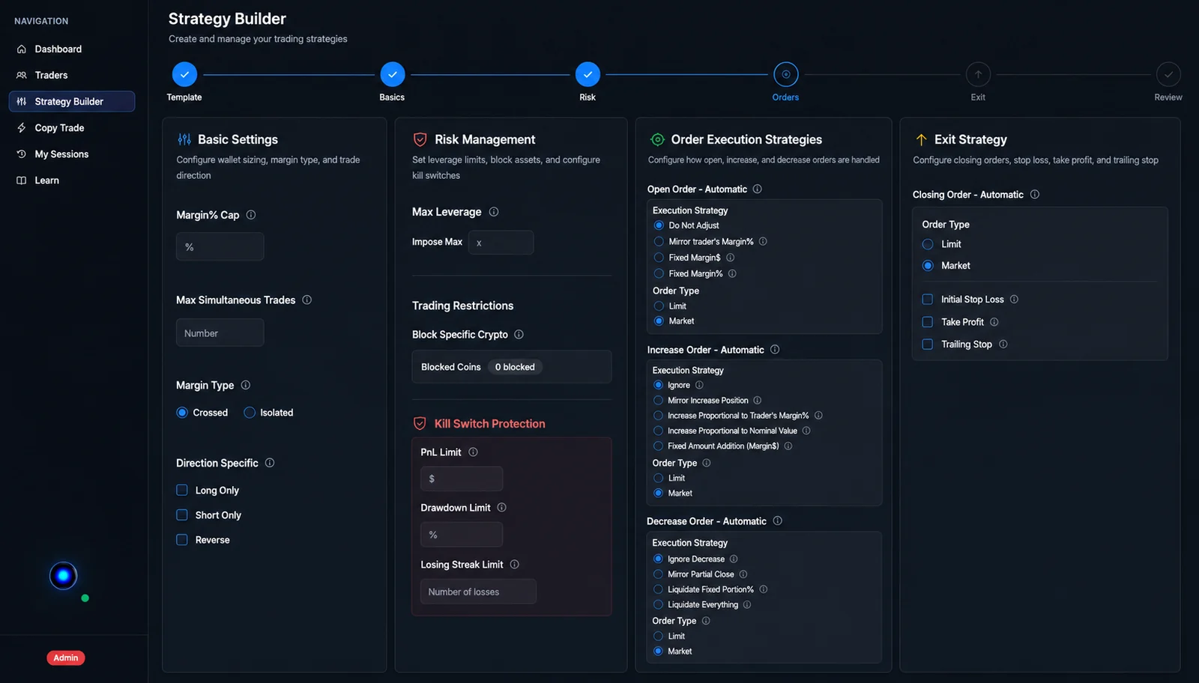Click the red Admin badge
This screenshot has width=1199, height=683.
pyautogui.click(x=66, y=658)
